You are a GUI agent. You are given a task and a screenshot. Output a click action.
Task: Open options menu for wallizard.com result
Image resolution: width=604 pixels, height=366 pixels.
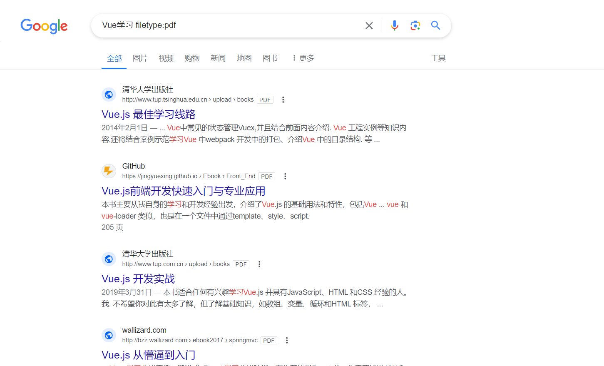[x=287, y=341]
